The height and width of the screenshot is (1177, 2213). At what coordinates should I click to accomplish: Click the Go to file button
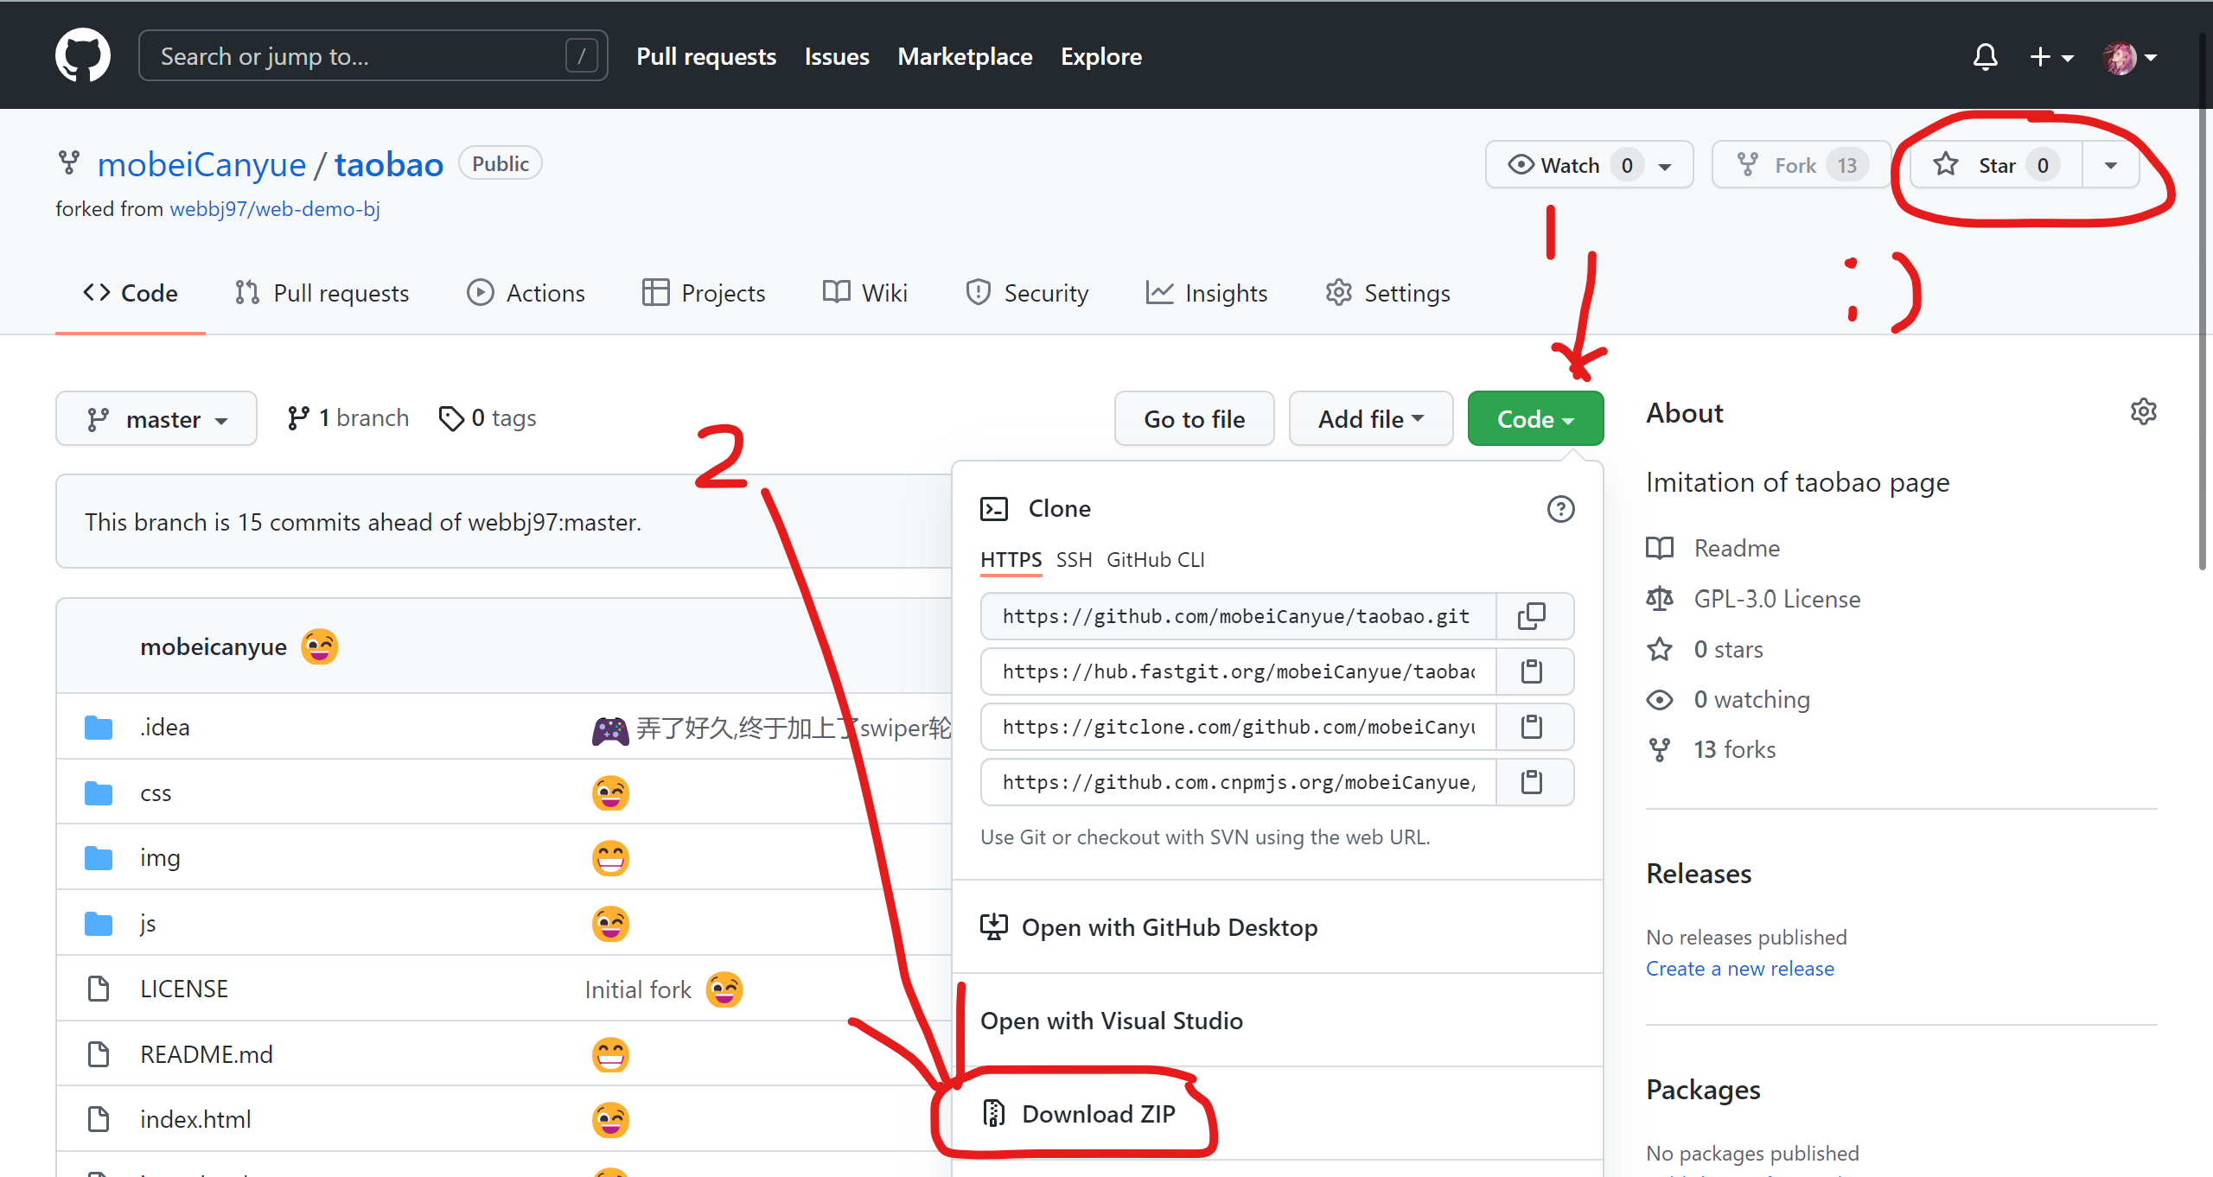(1194, 419)
